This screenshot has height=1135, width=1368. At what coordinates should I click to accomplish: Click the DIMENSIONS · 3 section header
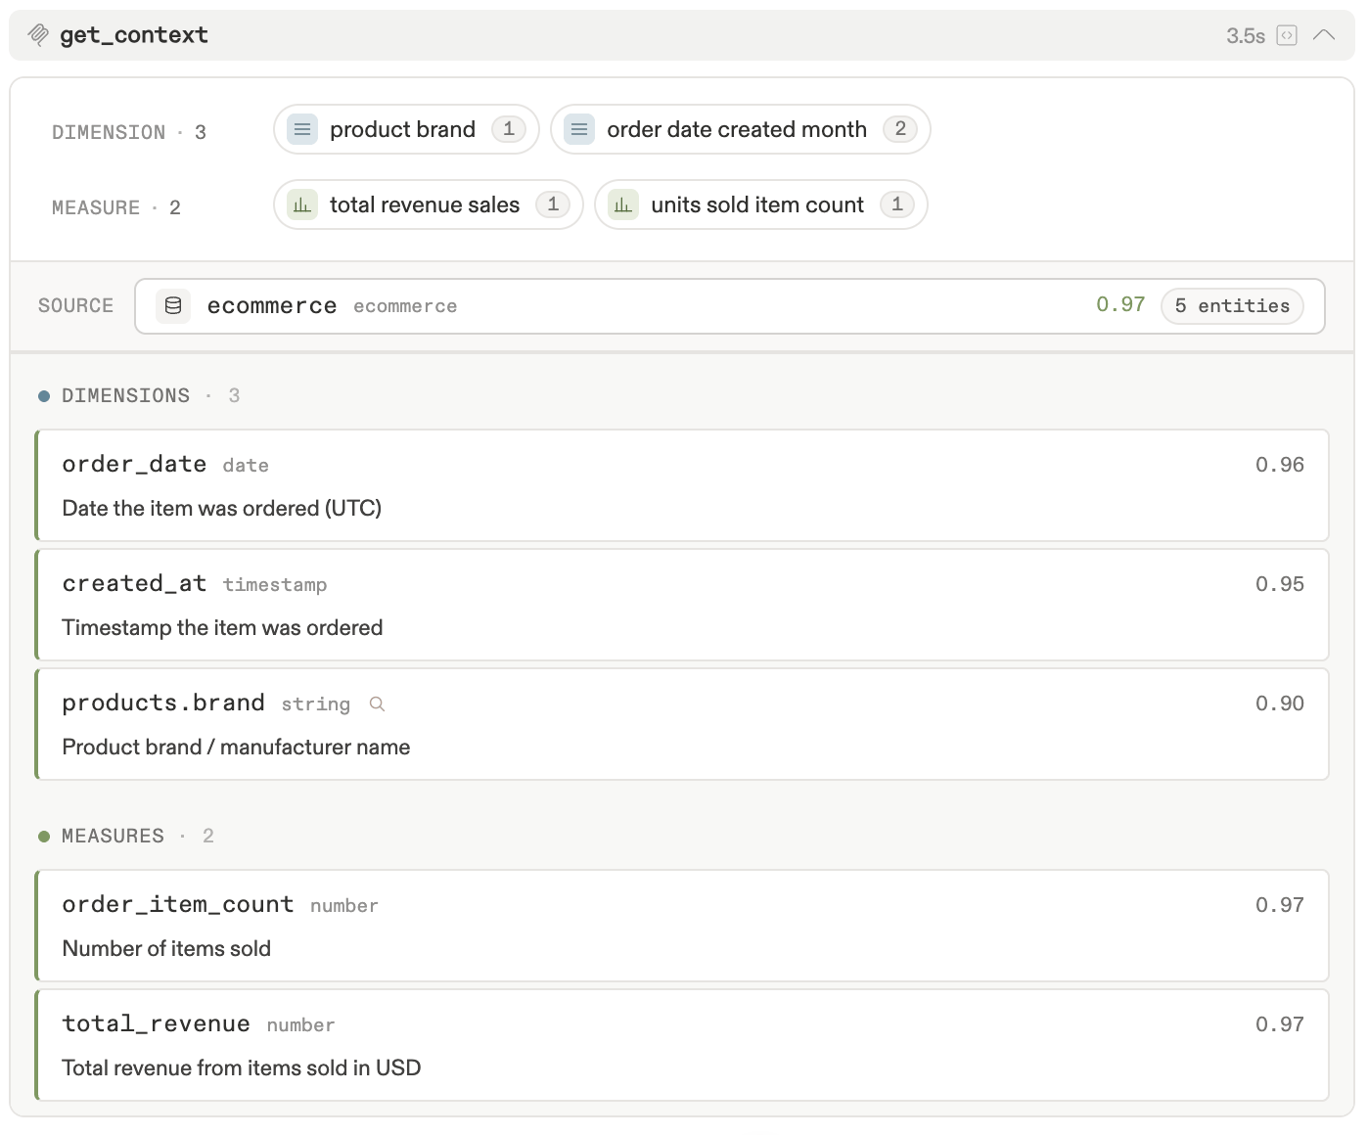pyautogui.click(x=139, y=396)
